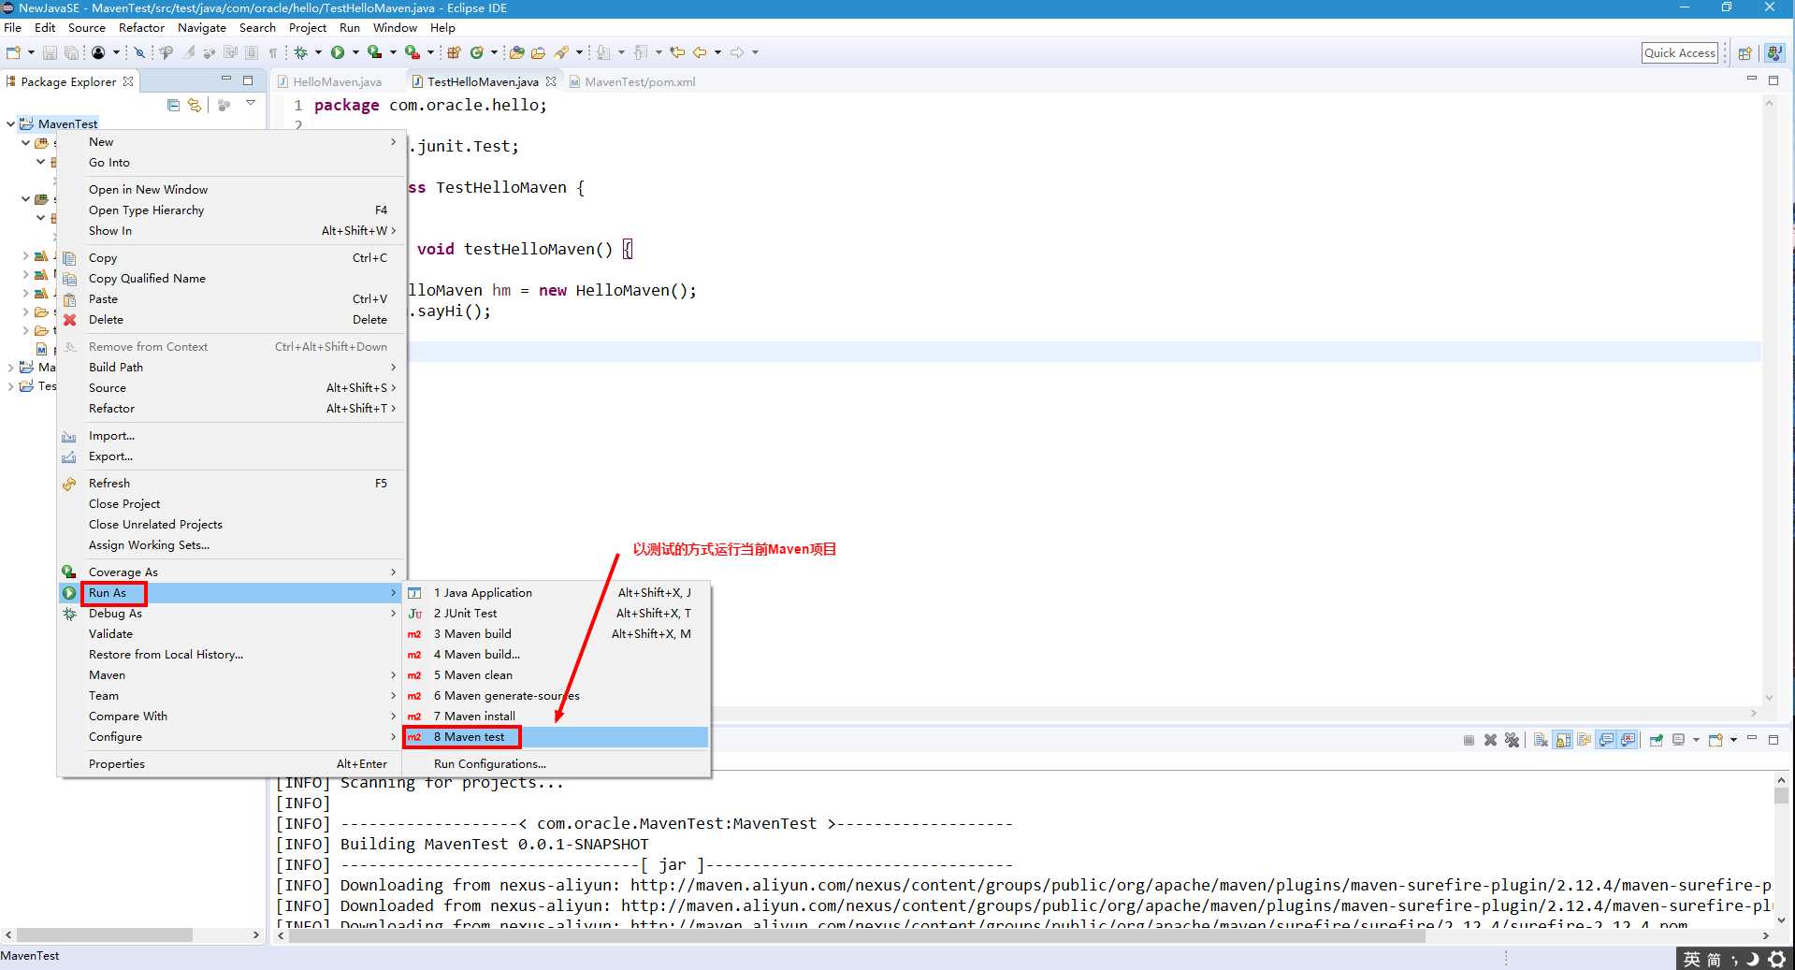The image size is (1795, 970).
Task: Open the Run toolbar button dropdown arrow
Action: (x=355, y=52)
